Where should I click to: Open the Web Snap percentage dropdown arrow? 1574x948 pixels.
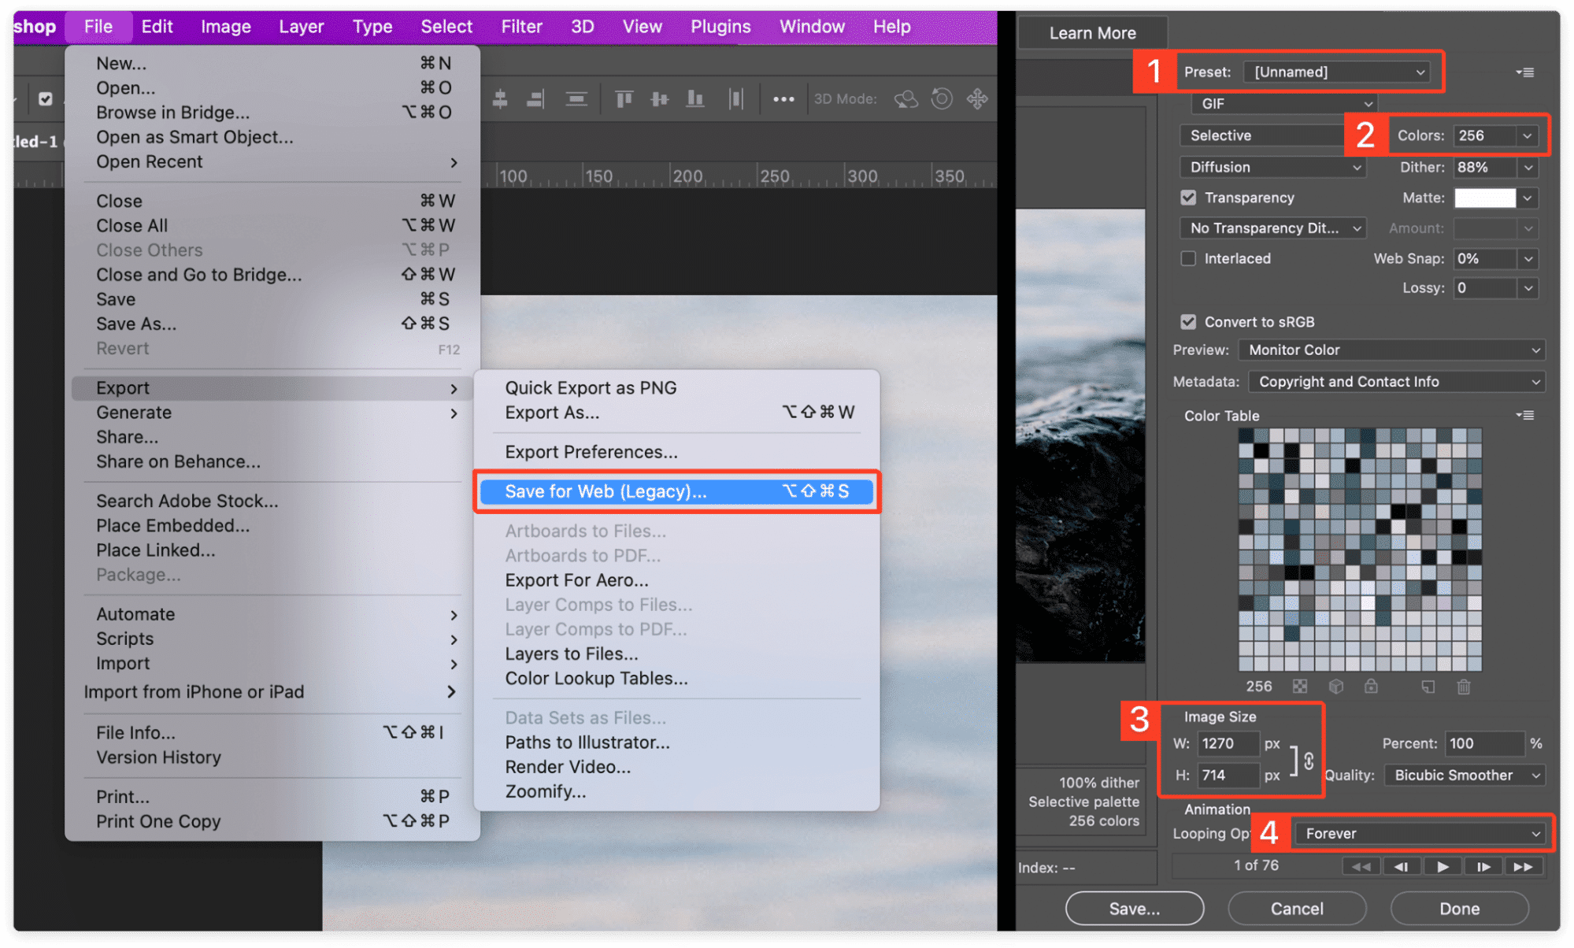[1528, 258]
